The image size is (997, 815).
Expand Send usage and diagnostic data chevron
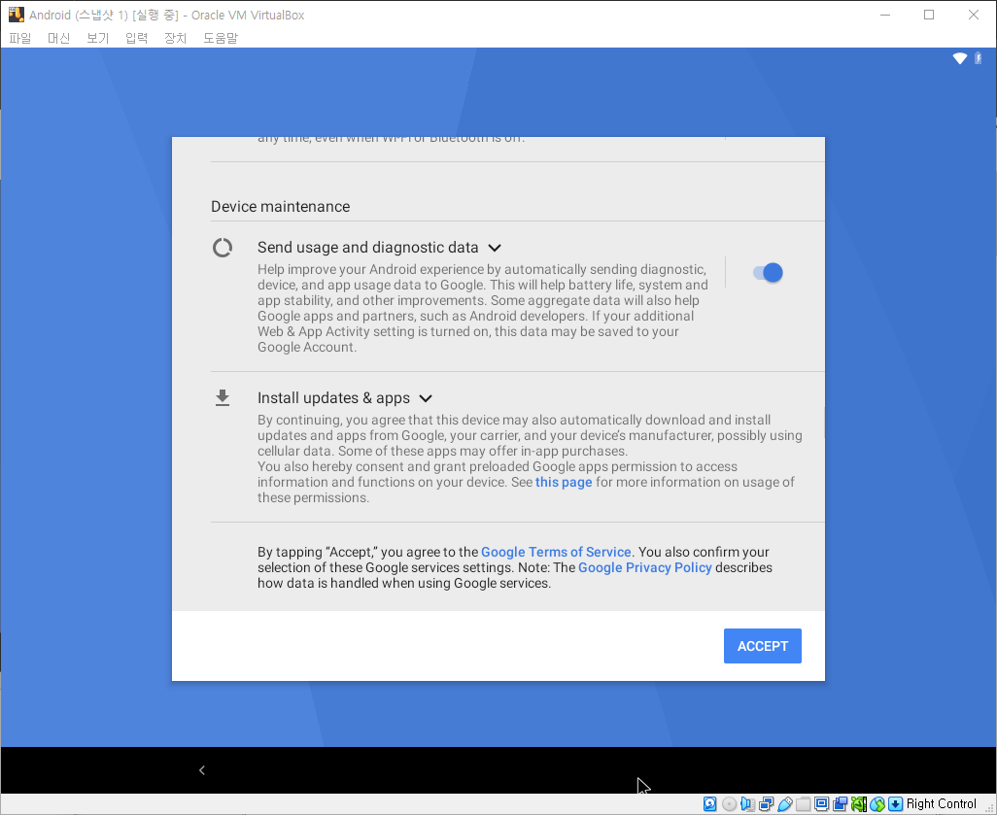(x=495, y=248)
